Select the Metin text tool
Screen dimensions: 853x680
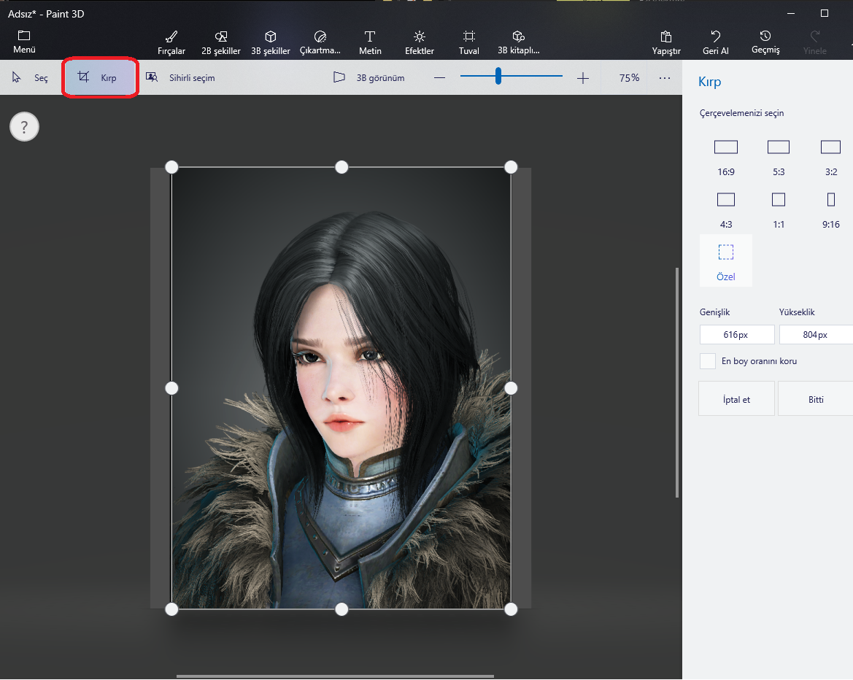pyautogui.click(x=370, y=42)
